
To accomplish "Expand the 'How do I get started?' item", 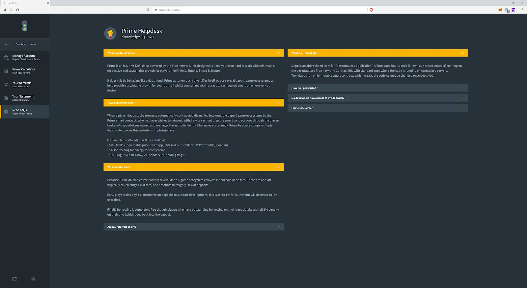I will tap(377, 88).
